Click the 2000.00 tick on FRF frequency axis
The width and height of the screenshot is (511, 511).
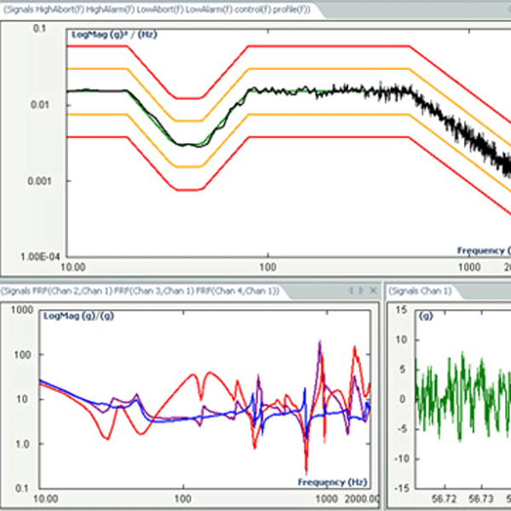coord(359,497)
